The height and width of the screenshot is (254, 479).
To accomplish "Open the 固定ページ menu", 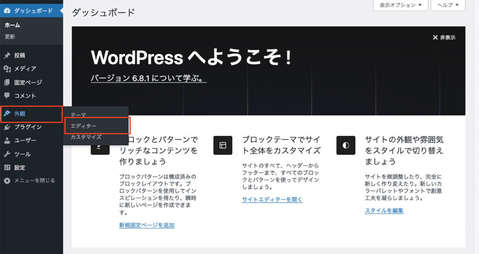I will point(31,82).
